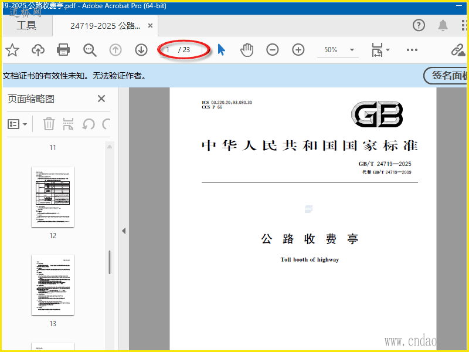Open the find text magnifier tool
469x352 pixels.
[x=90, y=50]
